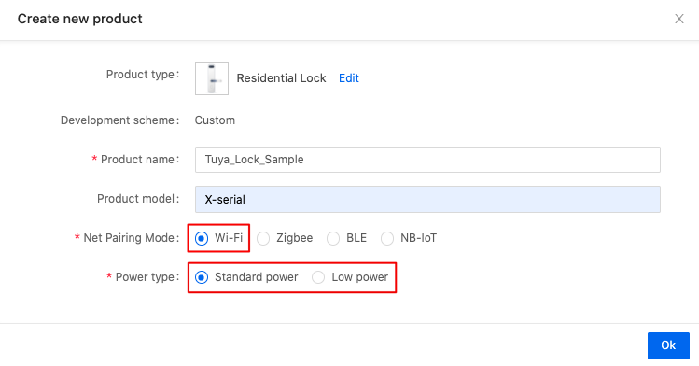Screen dimensions: 699x366
Task: Focus the Product name input field
Action: coord(427,160)
